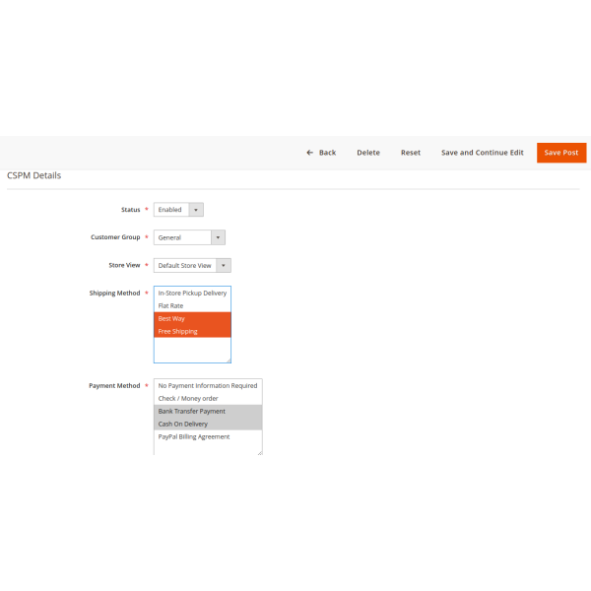Click empty area in Shipping Method list
The width and height of the screenshot is (591, 591).
192,349
